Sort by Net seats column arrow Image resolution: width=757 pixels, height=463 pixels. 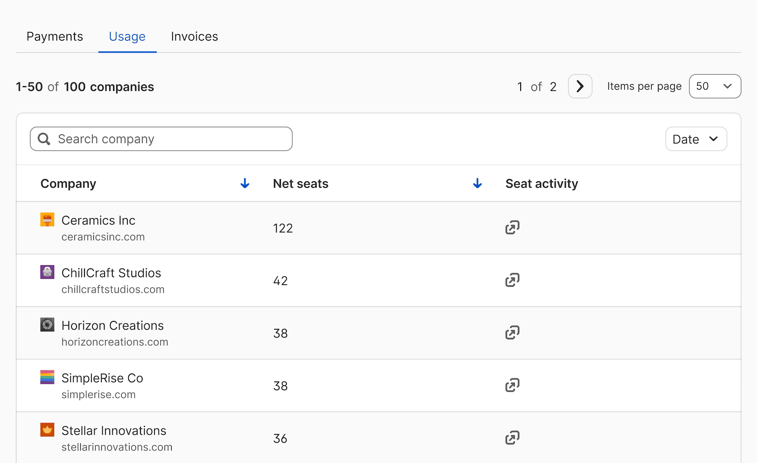[x=477, y=183]
